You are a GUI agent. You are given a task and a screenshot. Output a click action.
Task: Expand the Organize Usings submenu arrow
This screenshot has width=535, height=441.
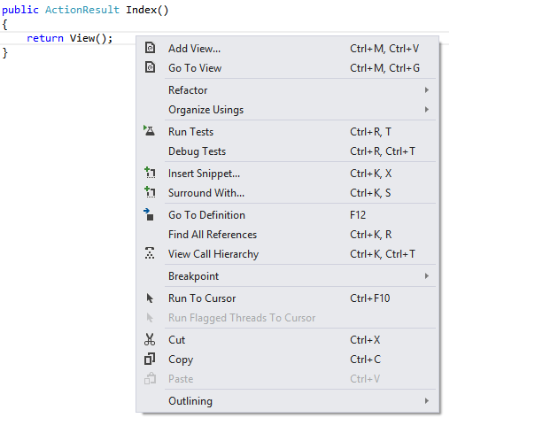[427, 110]
